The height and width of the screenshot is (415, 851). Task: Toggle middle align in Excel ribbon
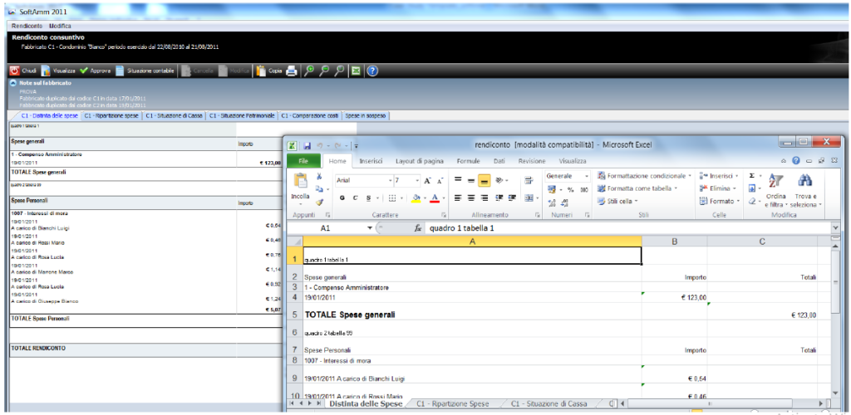[x=470, y=180]
